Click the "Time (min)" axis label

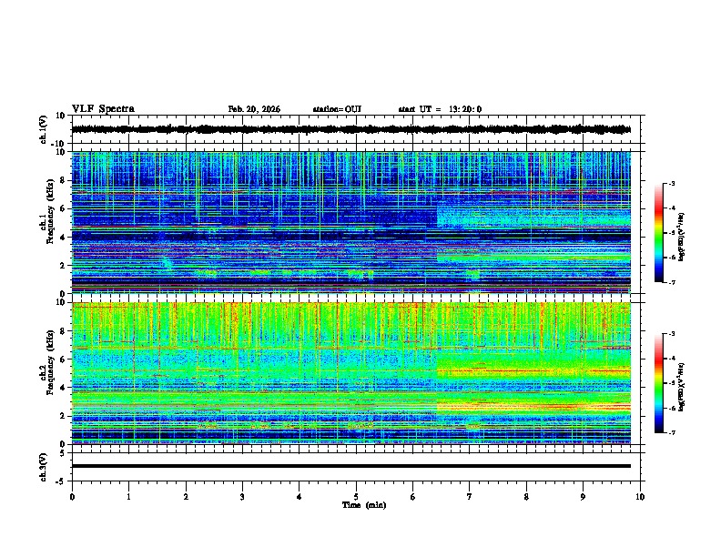coord(364,505)
